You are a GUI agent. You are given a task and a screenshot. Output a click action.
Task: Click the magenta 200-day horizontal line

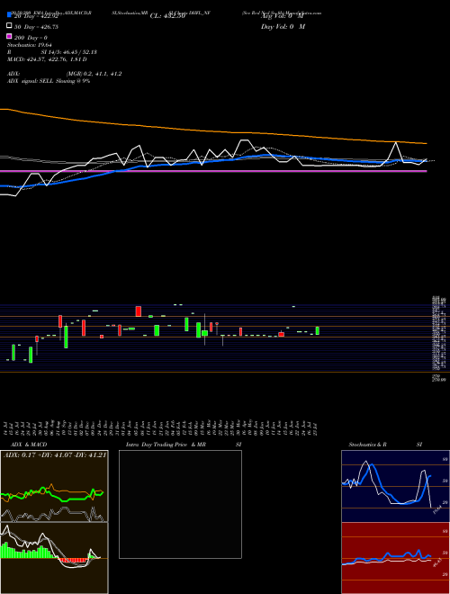(x=213, y=171)
